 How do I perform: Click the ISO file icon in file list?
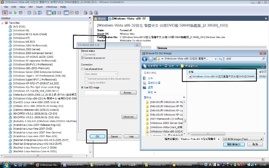click(x=190, y=77)
